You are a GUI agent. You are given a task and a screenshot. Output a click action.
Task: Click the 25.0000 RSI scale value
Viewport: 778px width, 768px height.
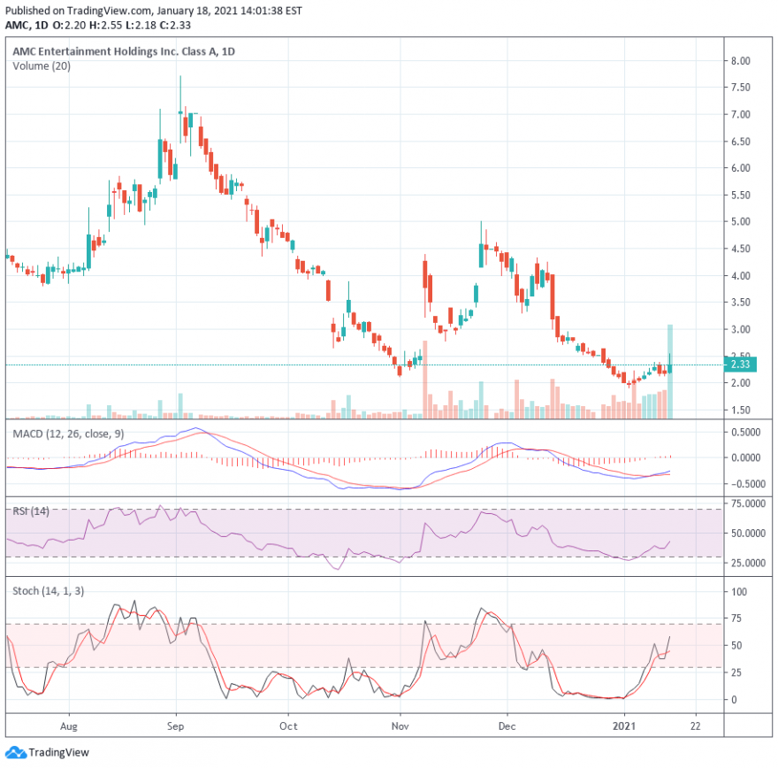pos(748,564)
